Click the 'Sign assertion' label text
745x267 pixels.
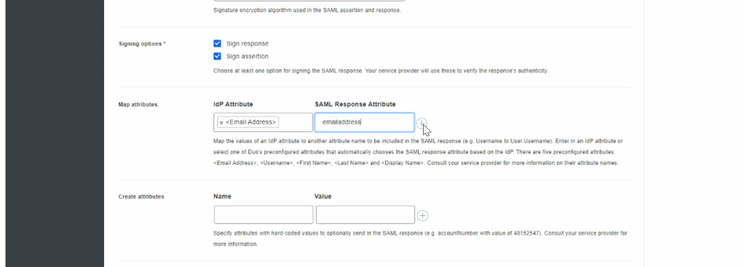[x=247, y=57]
